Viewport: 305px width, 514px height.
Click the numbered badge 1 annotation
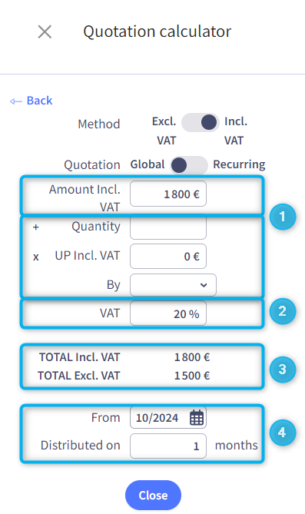pos(283,217)
